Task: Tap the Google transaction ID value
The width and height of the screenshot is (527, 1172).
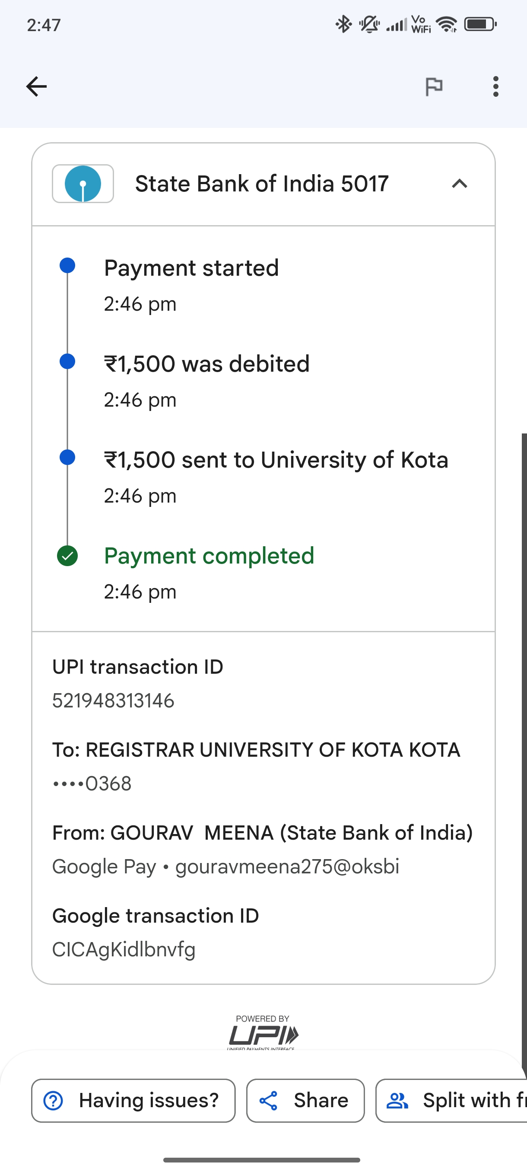Action: tap(124, 950)
